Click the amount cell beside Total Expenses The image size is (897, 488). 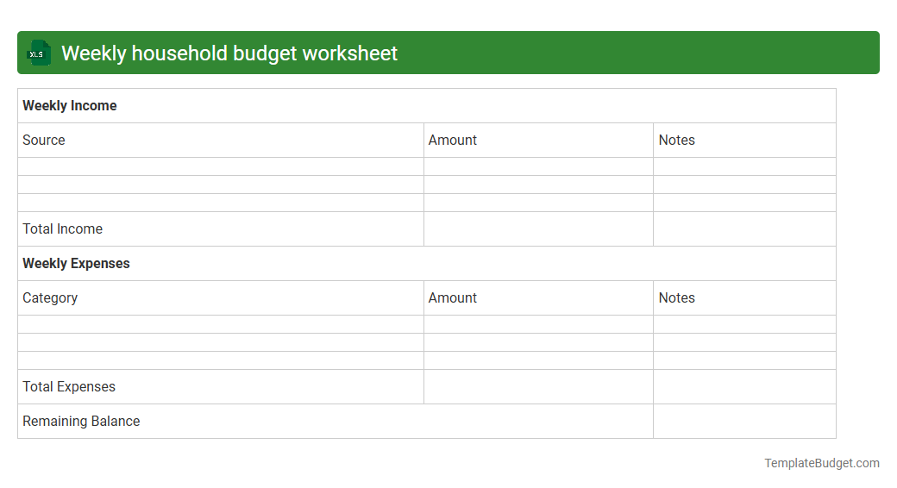[x=538, y=387]
